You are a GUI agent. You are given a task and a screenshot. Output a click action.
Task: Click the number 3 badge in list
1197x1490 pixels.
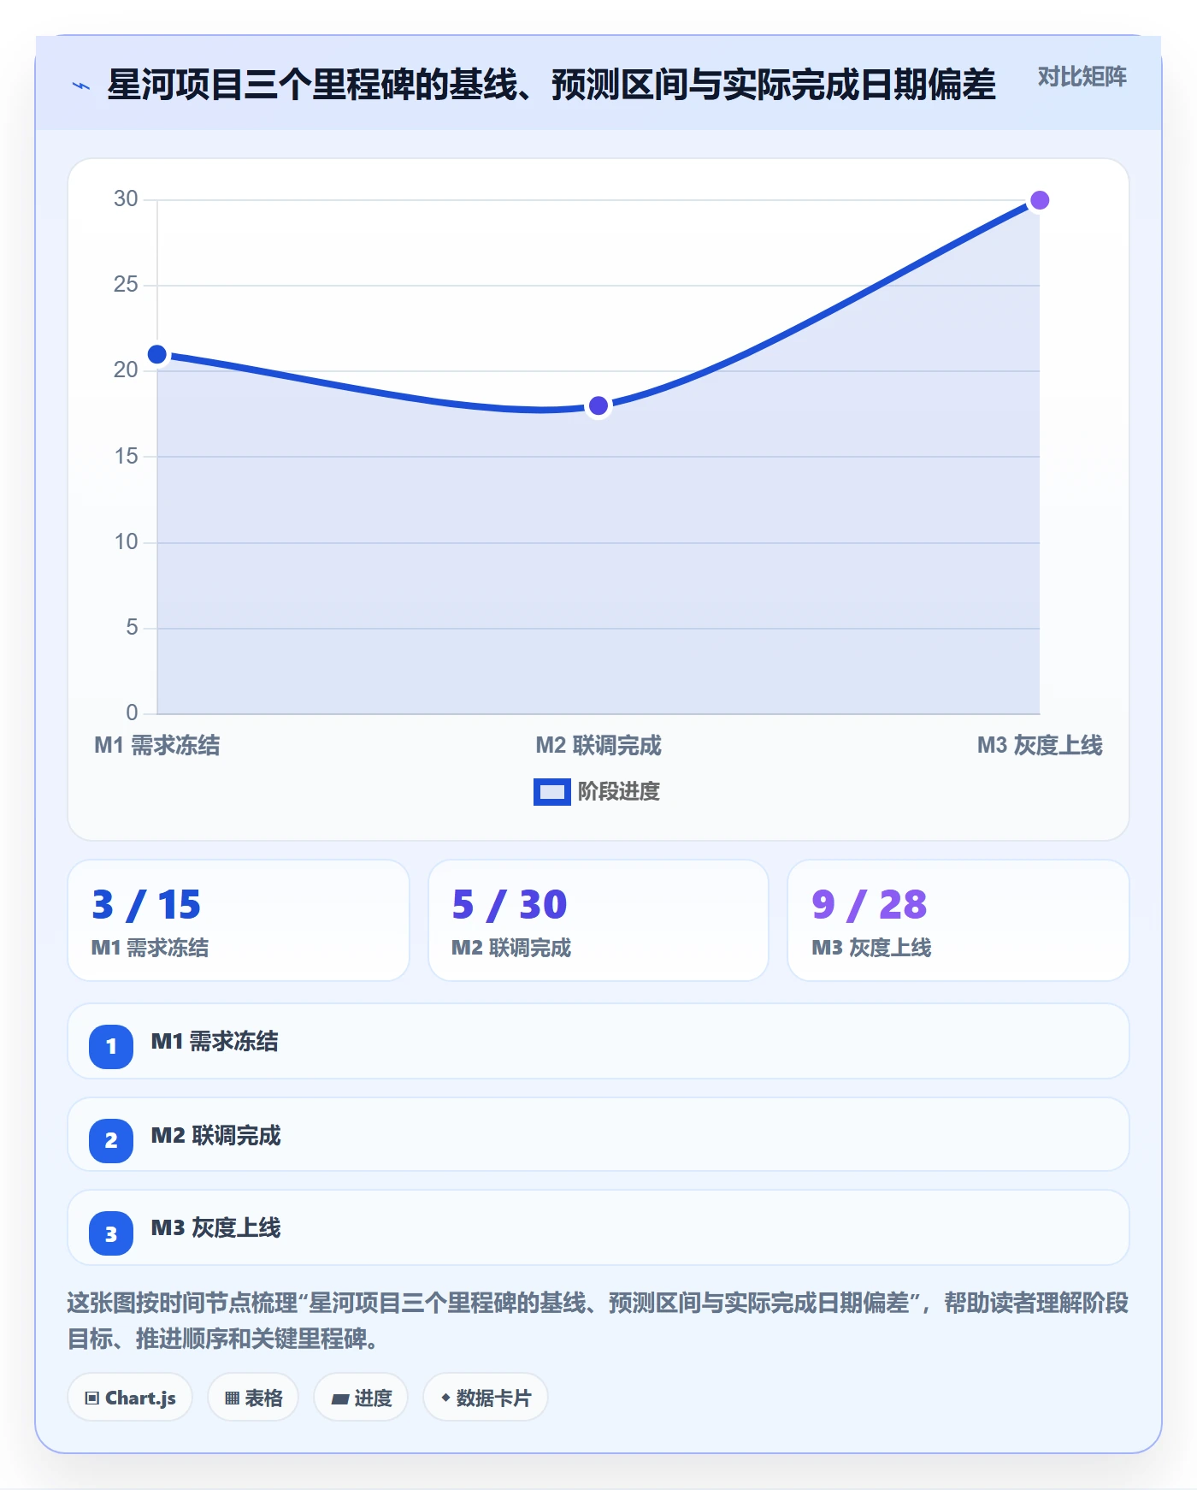tap(111, 1233)
